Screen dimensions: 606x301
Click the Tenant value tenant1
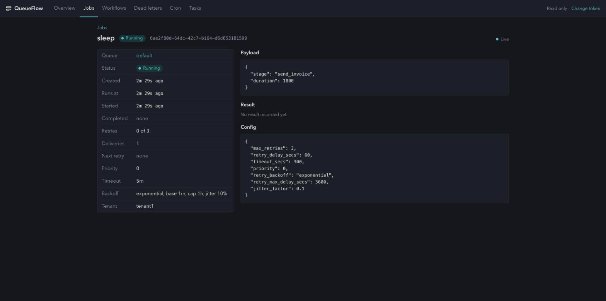point(145,206)
